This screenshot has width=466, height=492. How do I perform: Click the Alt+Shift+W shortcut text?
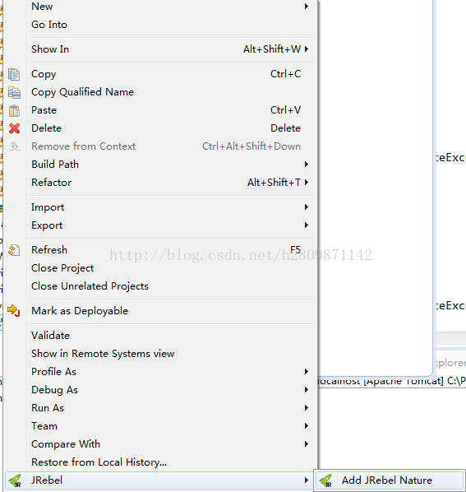tap(272, 49)
